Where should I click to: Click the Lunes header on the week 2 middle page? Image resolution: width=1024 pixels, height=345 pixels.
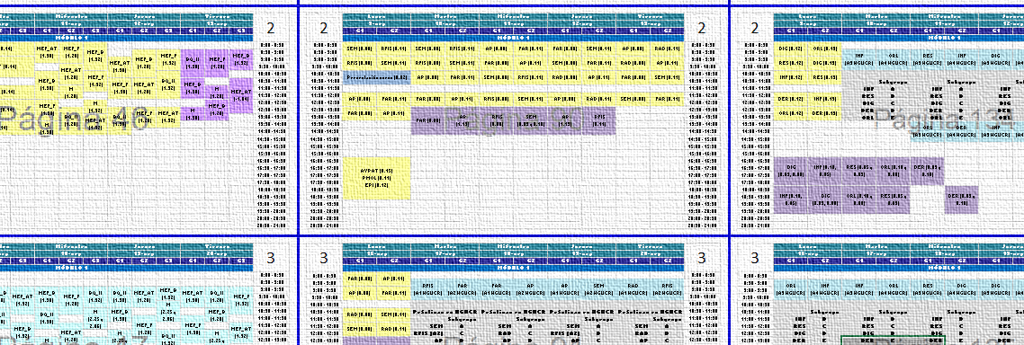(x=377, y=18)
